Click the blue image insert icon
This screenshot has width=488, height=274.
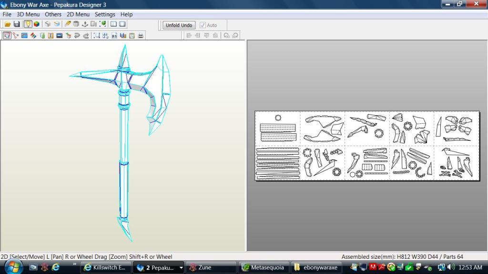pos(60,36)
